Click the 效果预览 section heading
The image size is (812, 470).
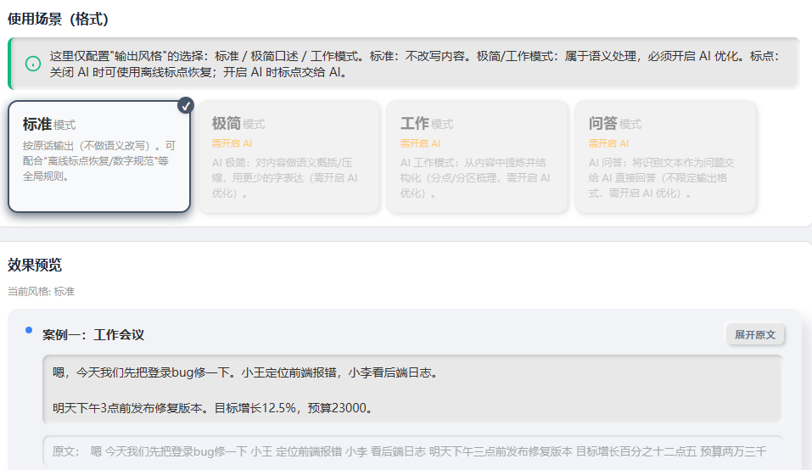(x=35, y=266)
